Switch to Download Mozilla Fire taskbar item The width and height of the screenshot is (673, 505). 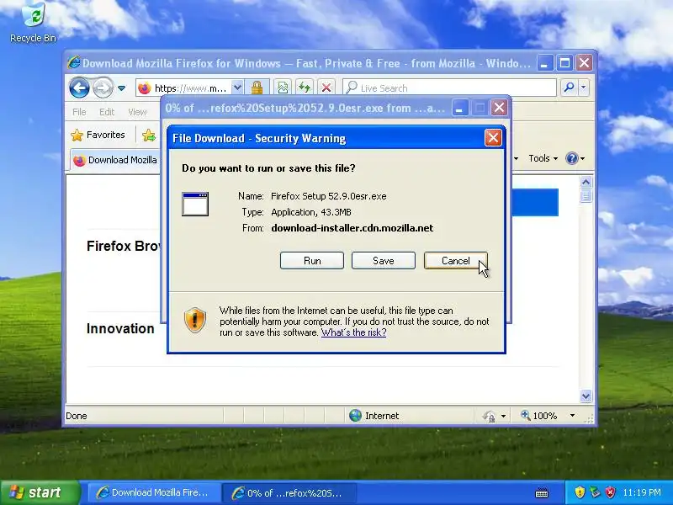click(x=154, y=492)
